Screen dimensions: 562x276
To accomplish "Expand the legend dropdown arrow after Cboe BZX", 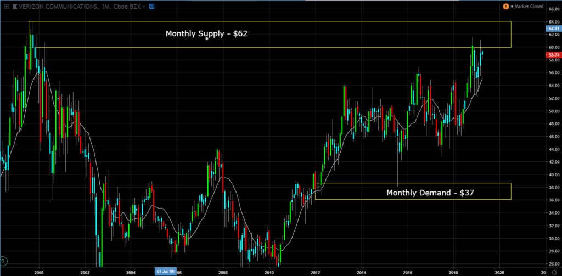I will [x=144, y=7].
